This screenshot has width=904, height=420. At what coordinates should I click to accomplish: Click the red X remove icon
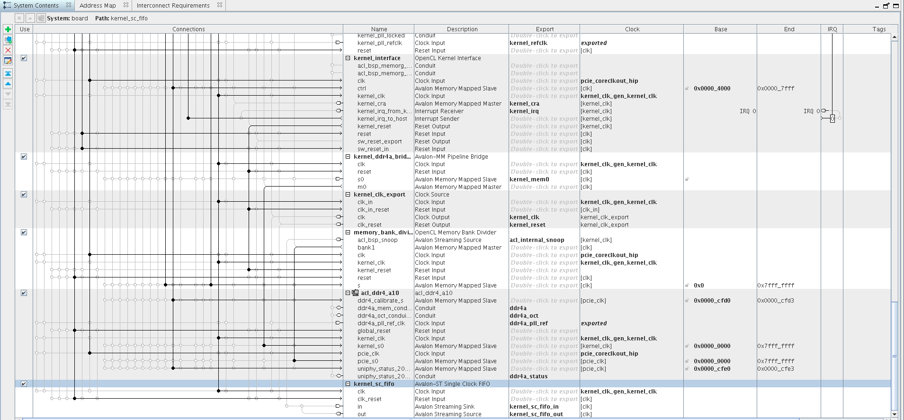(8, 50)
